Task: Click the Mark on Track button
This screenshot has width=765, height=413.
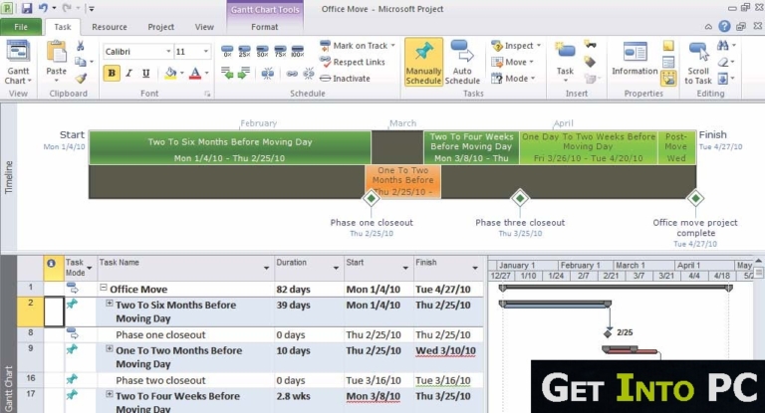Action: pos(354,46)
